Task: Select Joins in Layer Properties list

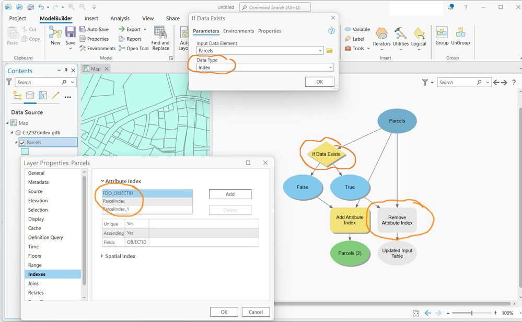Action: [x=33, y=283]
